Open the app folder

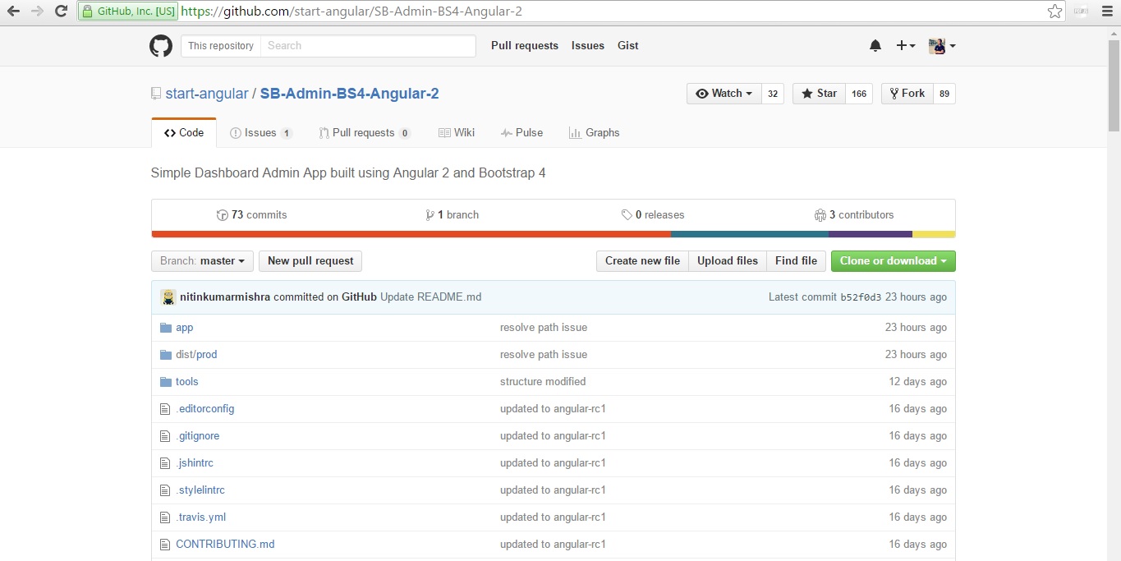[x=184, y=327]
